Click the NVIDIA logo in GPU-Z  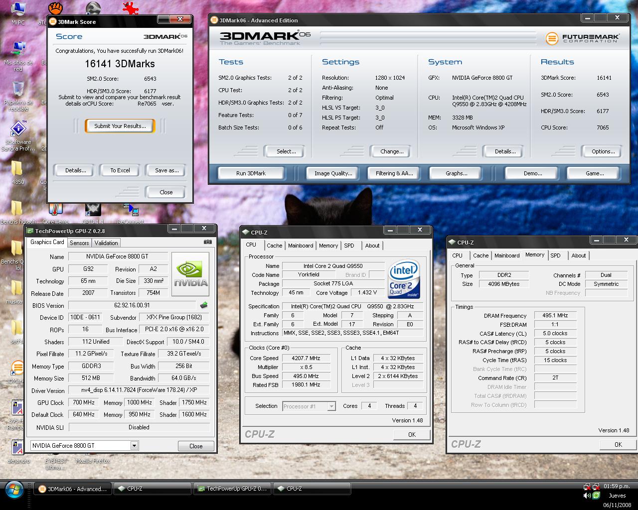click(190, 273)
